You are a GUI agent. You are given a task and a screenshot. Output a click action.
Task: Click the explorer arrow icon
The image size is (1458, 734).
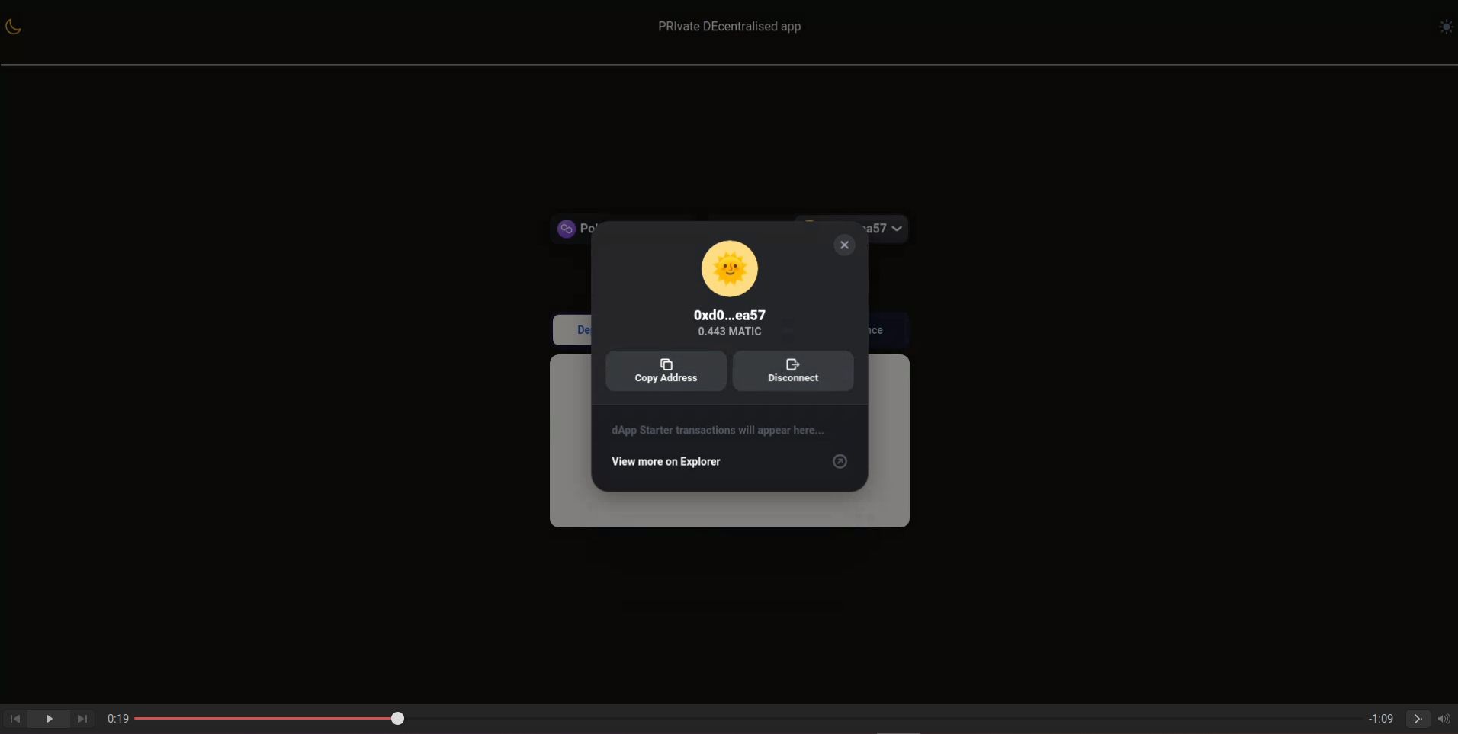coord(840,461)
